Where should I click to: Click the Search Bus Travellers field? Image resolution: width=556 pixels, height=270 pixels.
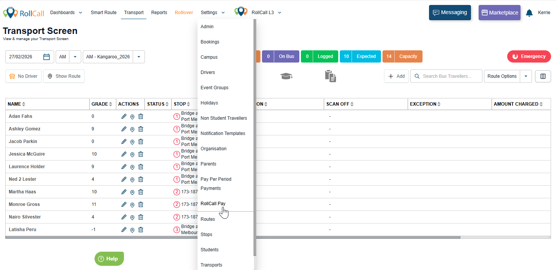[x=446, y=76]
